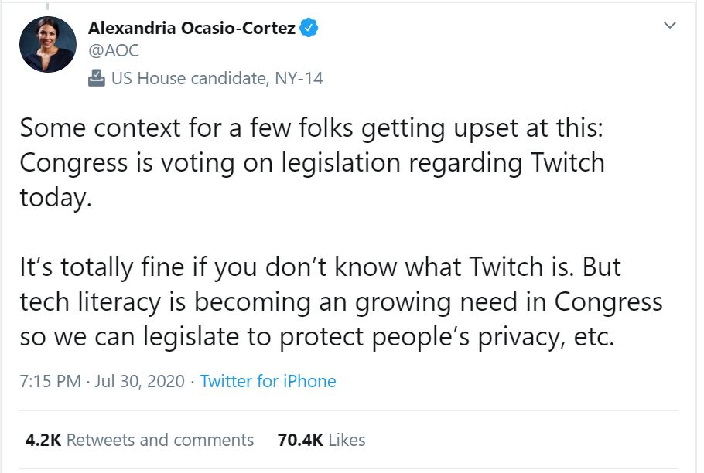Click the ballot box candidate icon
The width and height of the screenshot is (704, 473).
97,78
